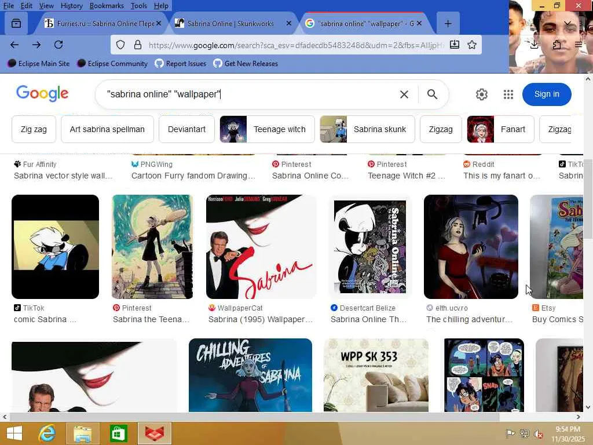Open the History menu
The image size is (593, 445).
click(71, 6)
